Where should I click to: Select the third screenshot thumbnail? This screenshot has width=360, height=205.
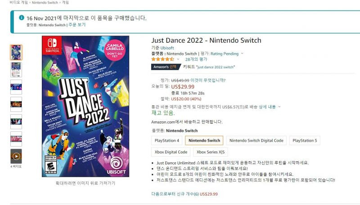[16, 87]
